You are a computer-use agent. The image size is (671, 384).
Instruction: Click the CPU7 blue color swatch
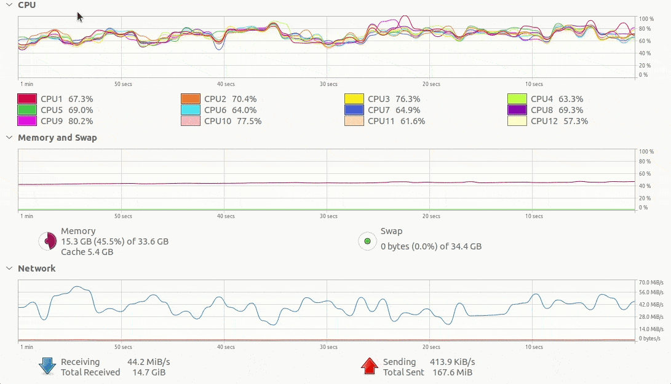354,110
